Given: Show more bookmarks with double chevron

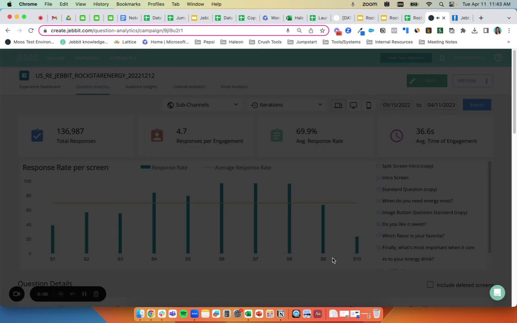Looking at the screenshot, I should click(x=508, y=42).
